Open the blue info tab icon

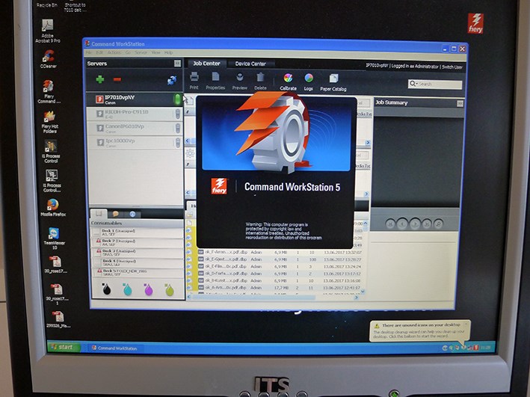[x=132, y=214]
